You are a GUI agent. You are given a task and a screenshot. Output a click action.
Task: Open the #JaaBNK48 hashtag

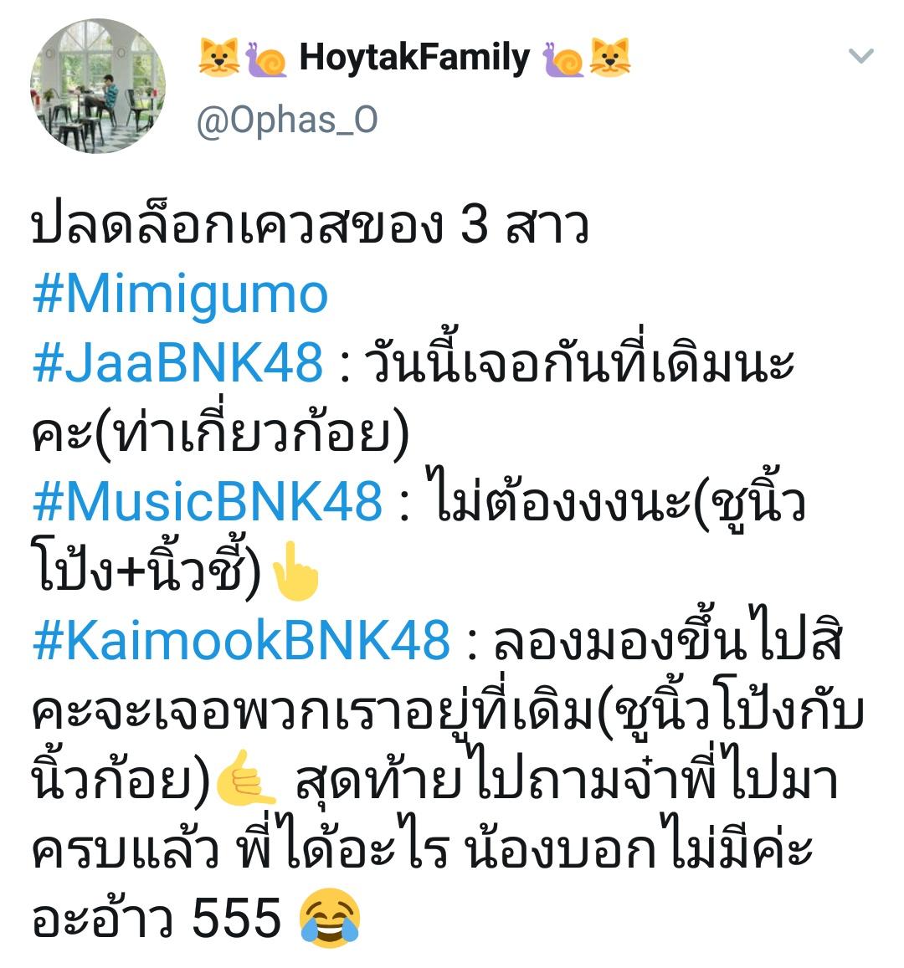coord(177,362)
